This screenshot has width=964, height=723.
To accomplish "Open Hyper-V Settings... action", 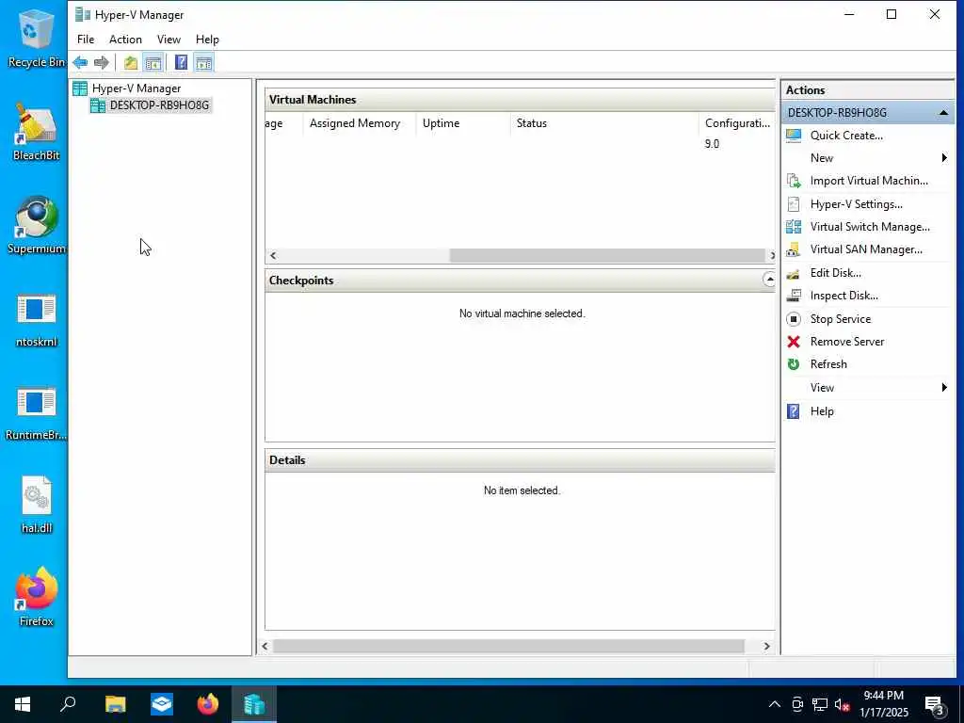I will coord(856,204).
